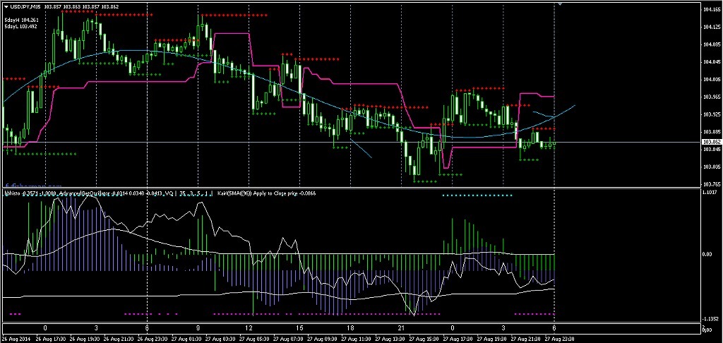Click the hour marker 9 in bottom strip
Screen dimensions: 723x343
pyautogui.click(x=198, y=328)
